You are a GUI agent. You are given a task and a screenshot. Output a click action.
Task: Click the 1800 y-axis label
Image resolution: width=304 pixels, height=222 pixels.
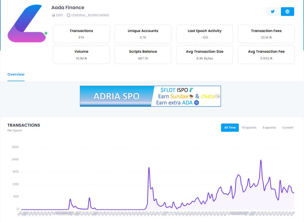15,172
